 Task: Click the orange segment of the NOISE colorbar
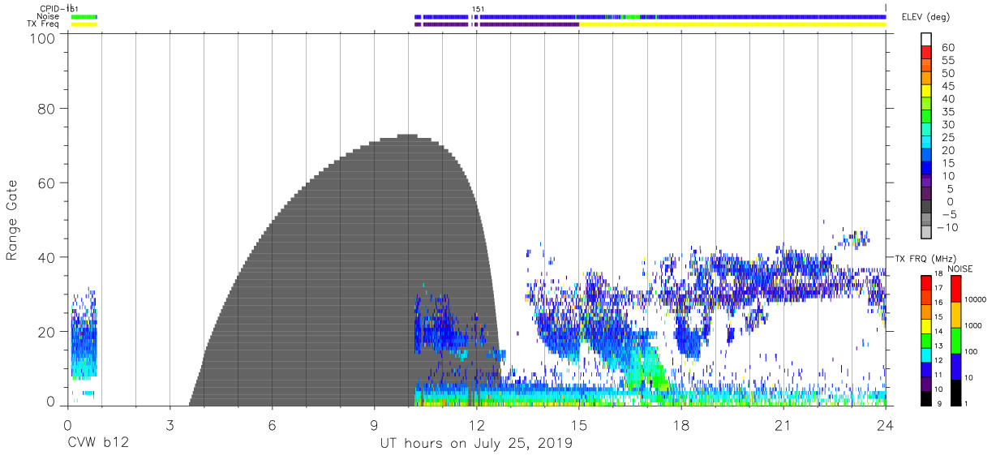click(x=955, y=314)
